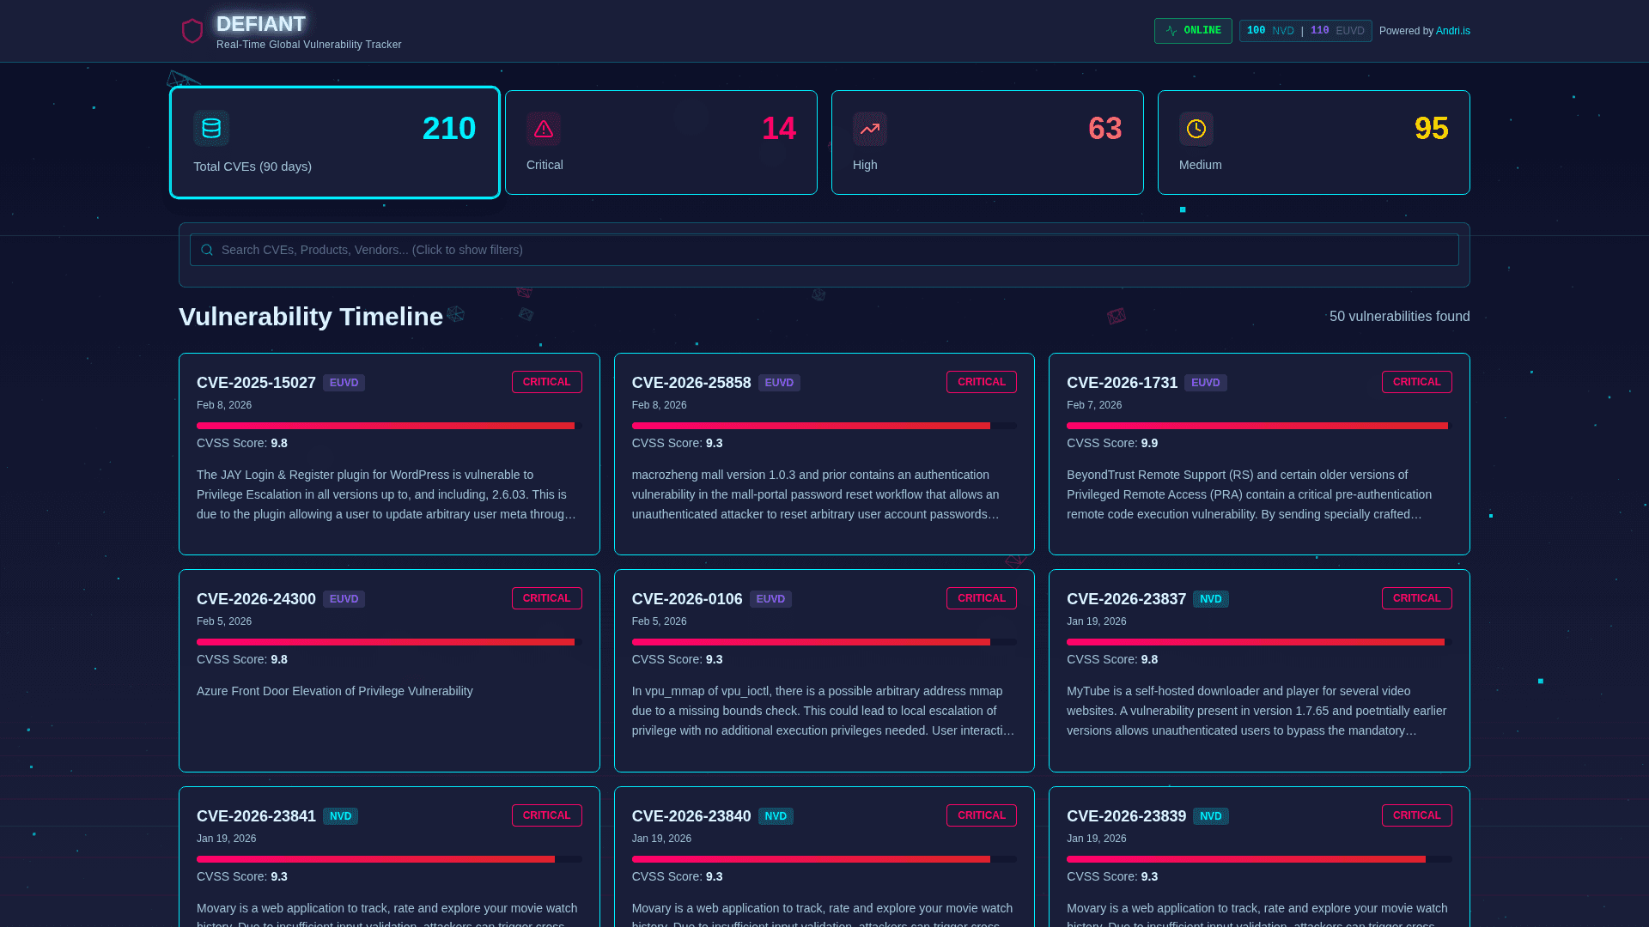Viewport: 1649px width, 927px height.
Task: Click CRITICAL badge on CVE-2026-1731 card
Action: pos(1417,382)
